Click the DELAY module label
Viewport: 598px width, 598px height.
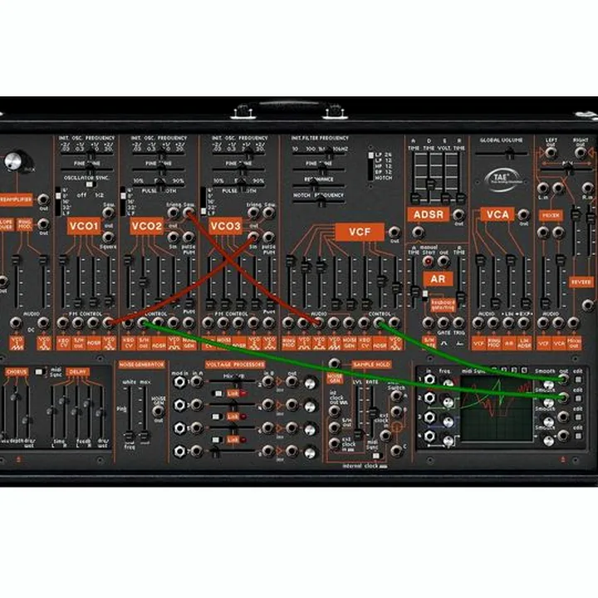(78, 372)
